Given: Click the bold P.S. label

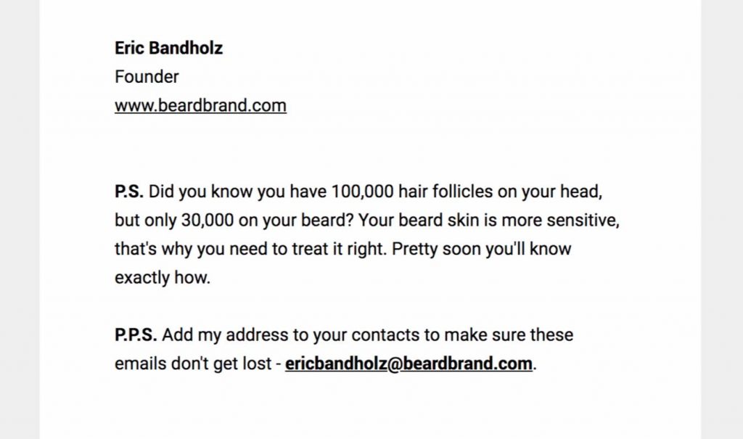Looking at the screenshot, I should point(129,192).
